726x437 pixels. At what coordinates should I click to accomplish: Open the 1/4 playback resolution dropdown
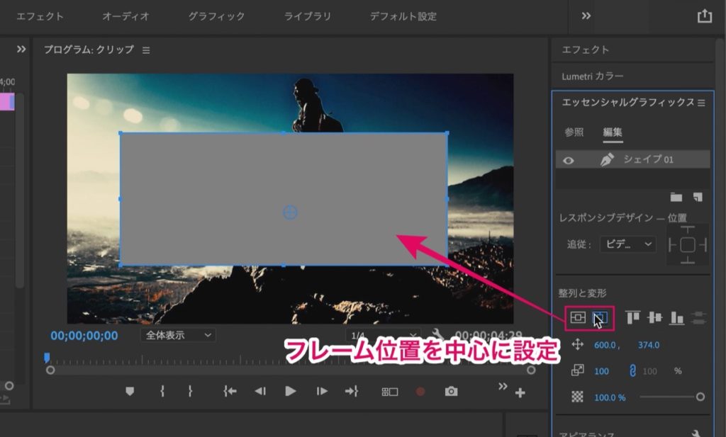(x=383, y=335)
